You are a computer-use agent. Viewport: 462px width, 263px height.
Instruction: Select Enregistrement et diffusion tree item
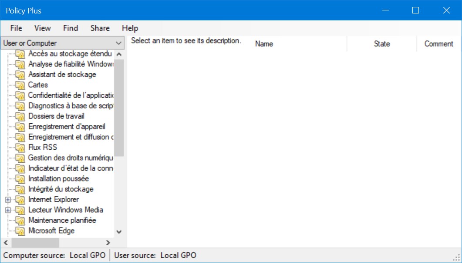(71, 137)
